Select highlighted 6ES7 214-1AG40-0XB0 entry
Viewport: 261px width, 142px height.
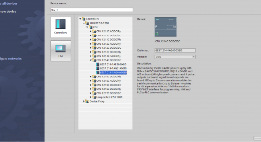[113, 73]
